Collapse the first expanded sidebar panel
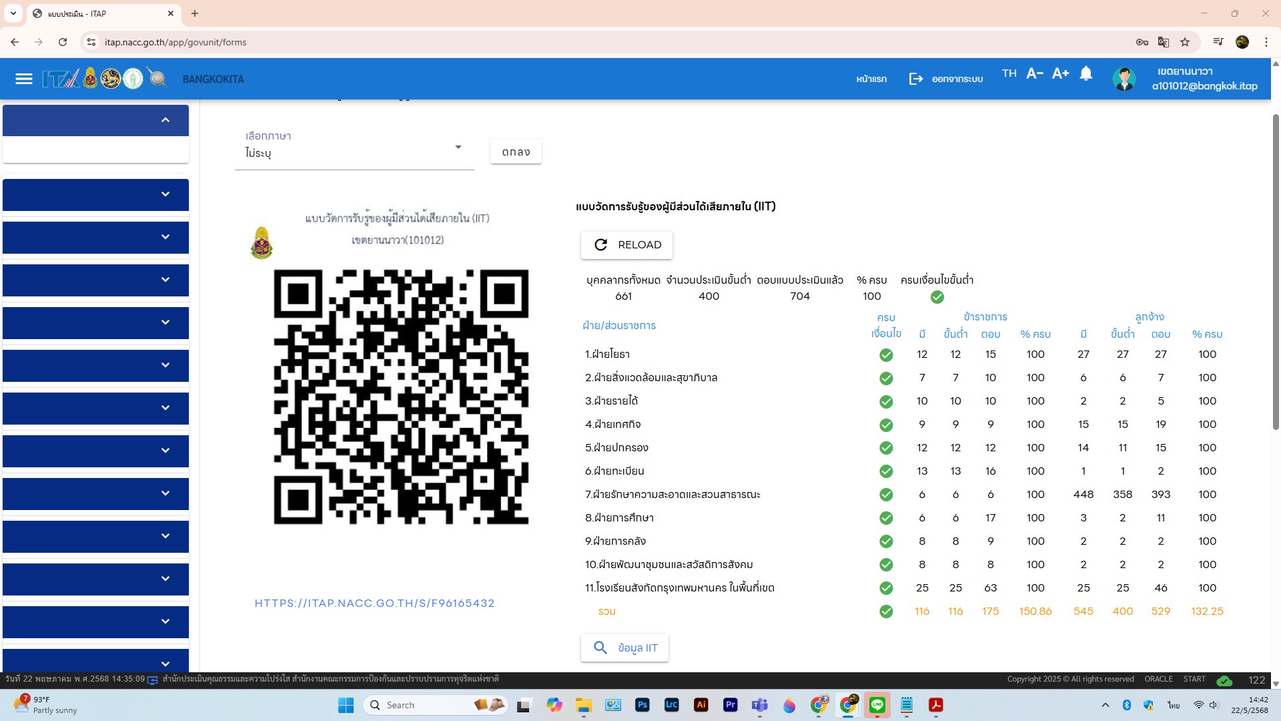The width and height of the screenshot is (1281, 721). [x=165, y=120]
